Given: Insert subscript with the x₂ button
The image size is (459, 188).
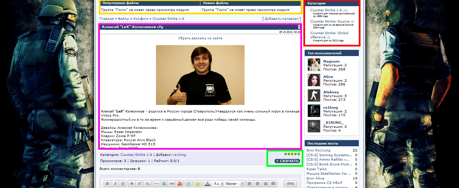Looking at the screenshot, I should pyautogui.click(x=148, y=184).
